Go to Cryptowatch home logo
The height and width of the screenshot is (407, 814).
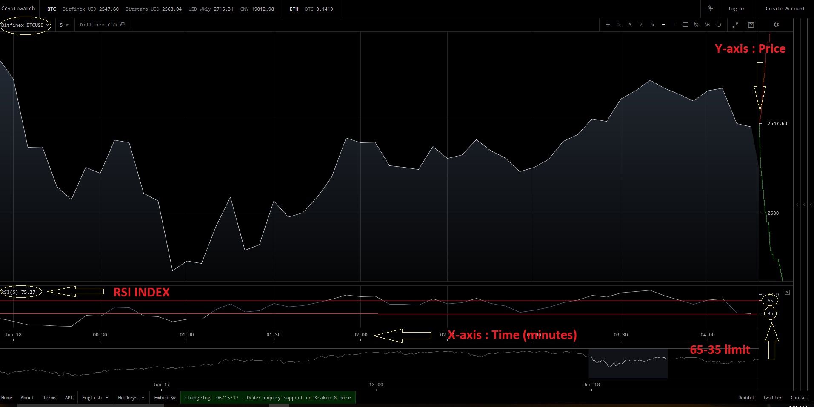tap(18, 9)
